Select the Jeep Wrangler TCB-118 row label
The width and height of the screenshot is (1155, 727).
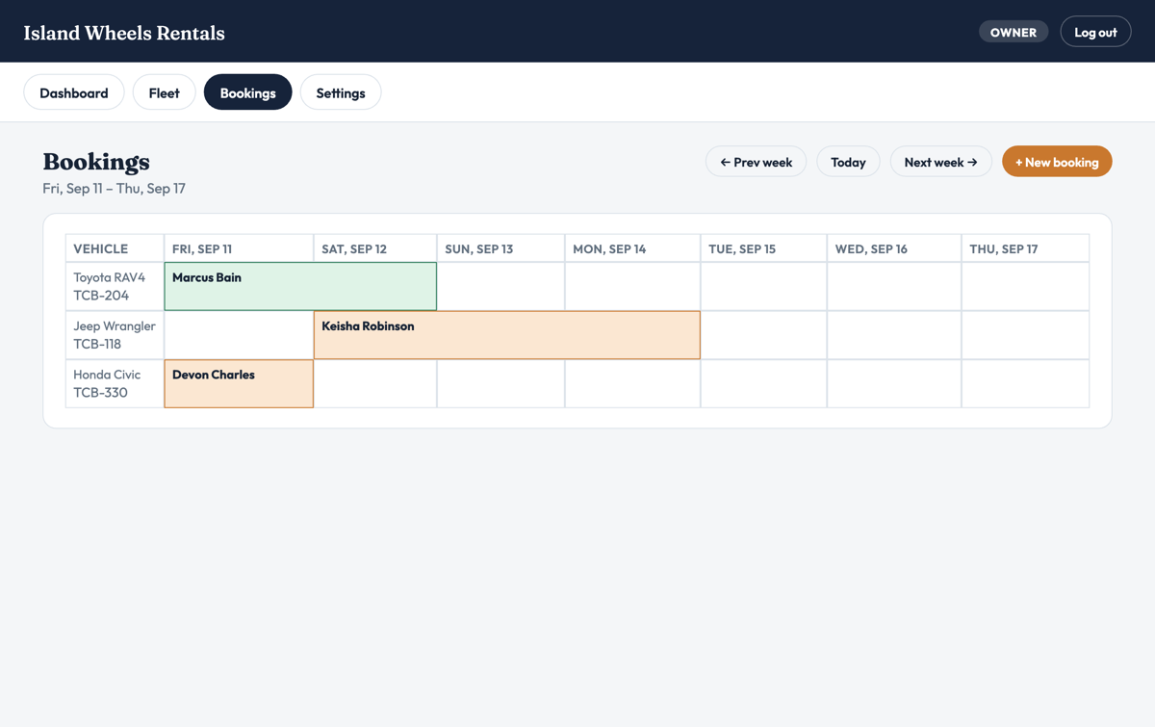115,335
